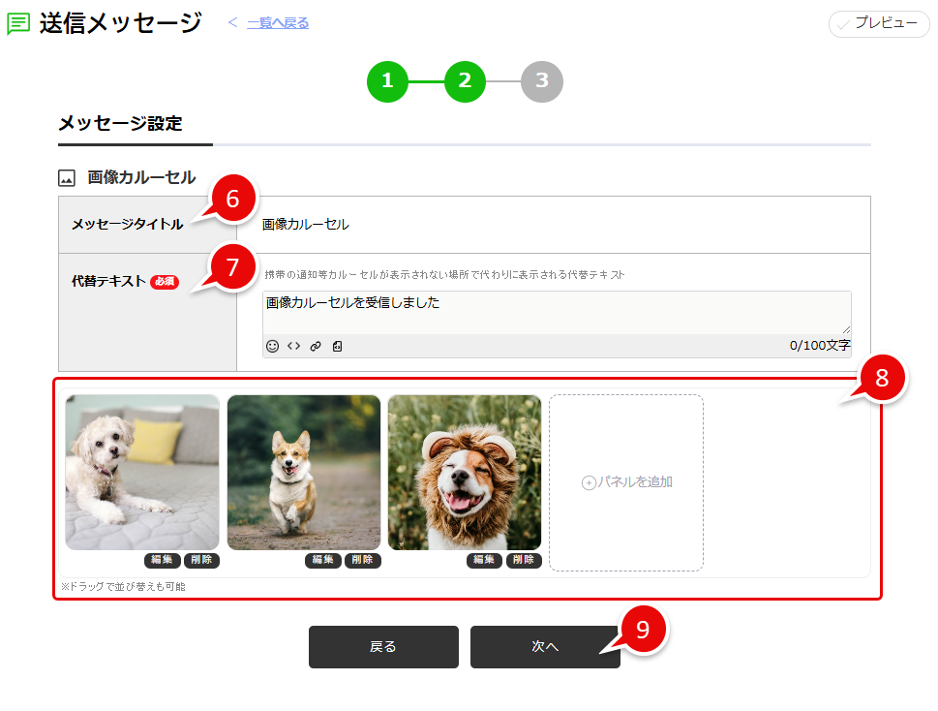This screenshot has width=938, height=711.
Task: Select the lion-mane dog thumbnail
Action: [x=464, y=472]
